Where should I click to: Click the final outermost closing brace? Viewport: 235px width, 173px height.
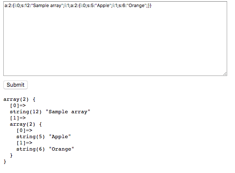coord(5,162)
